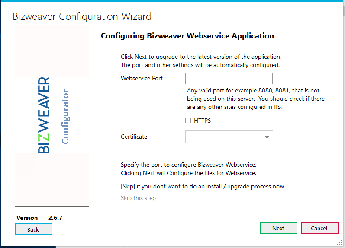Click the HTTPS label text
The height and width of the screenshot is (248, 345).
coord(202,121)
